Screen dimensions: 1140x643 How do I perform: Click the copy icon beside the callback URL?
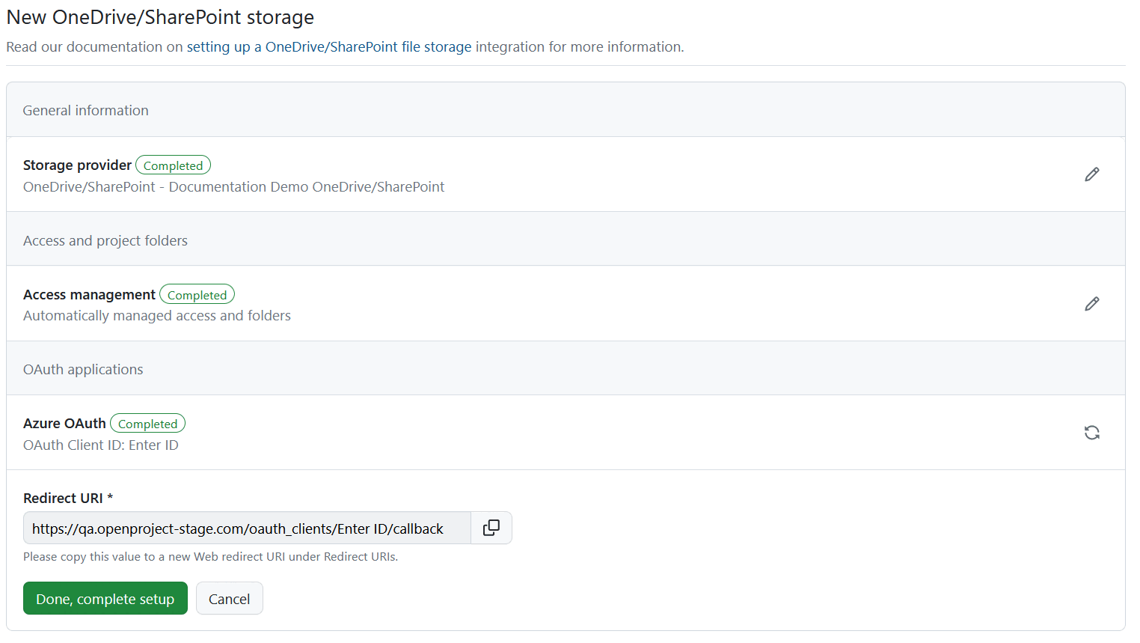(491, 528)
